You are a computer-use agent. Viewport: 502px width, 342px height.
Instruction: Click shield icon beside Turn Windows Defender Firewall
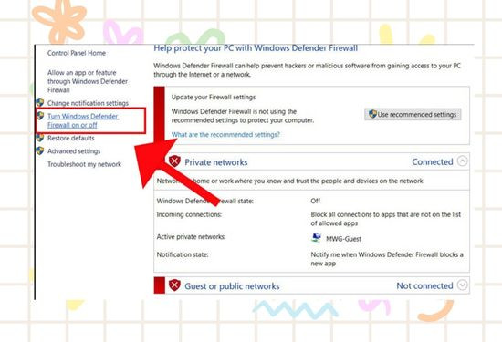coord(39,116)
